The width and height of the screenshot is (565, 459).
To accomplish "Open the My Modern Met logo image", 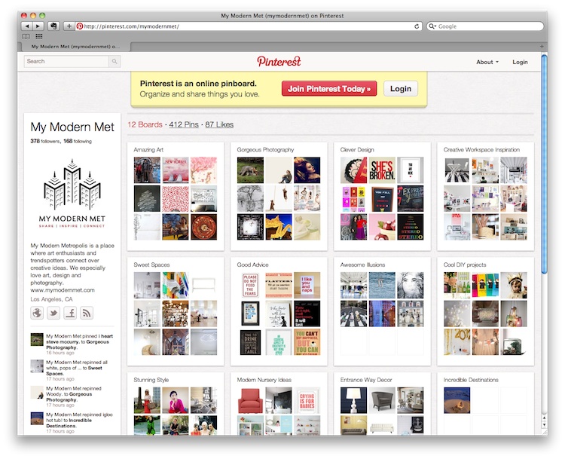I will 72,196.
